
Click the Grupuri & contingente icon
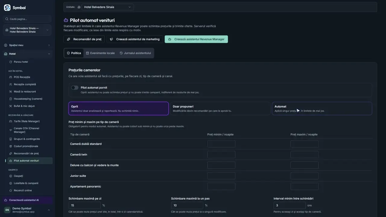11,139
